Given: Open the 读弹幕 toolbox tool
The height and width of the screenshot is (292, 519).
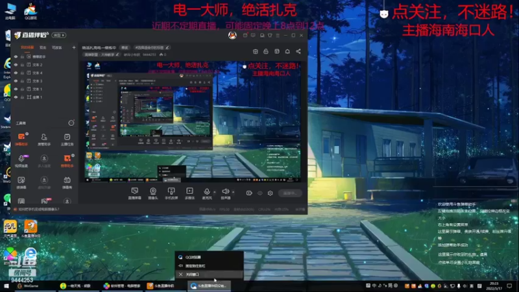Looking at the screenshot, I should tap(21, 182).
